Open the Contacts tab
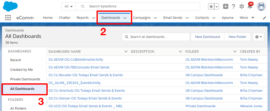 [x=202, y=18]
